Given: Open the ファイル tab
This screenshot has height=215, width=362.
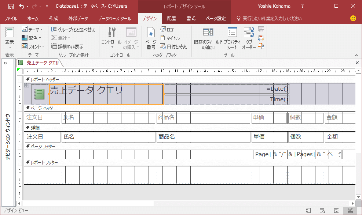Looking at the screenshot, I should click(11, 18).
